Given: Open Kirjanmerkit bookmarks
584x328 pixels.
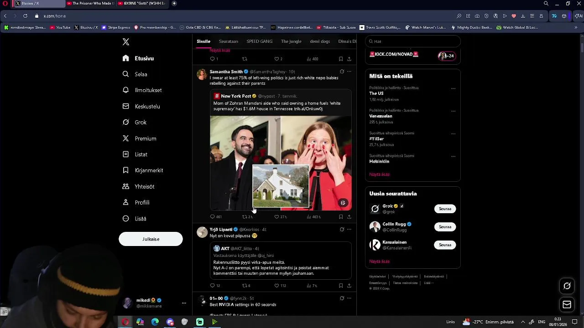Looking at the screenshot, I should point(143,170).
